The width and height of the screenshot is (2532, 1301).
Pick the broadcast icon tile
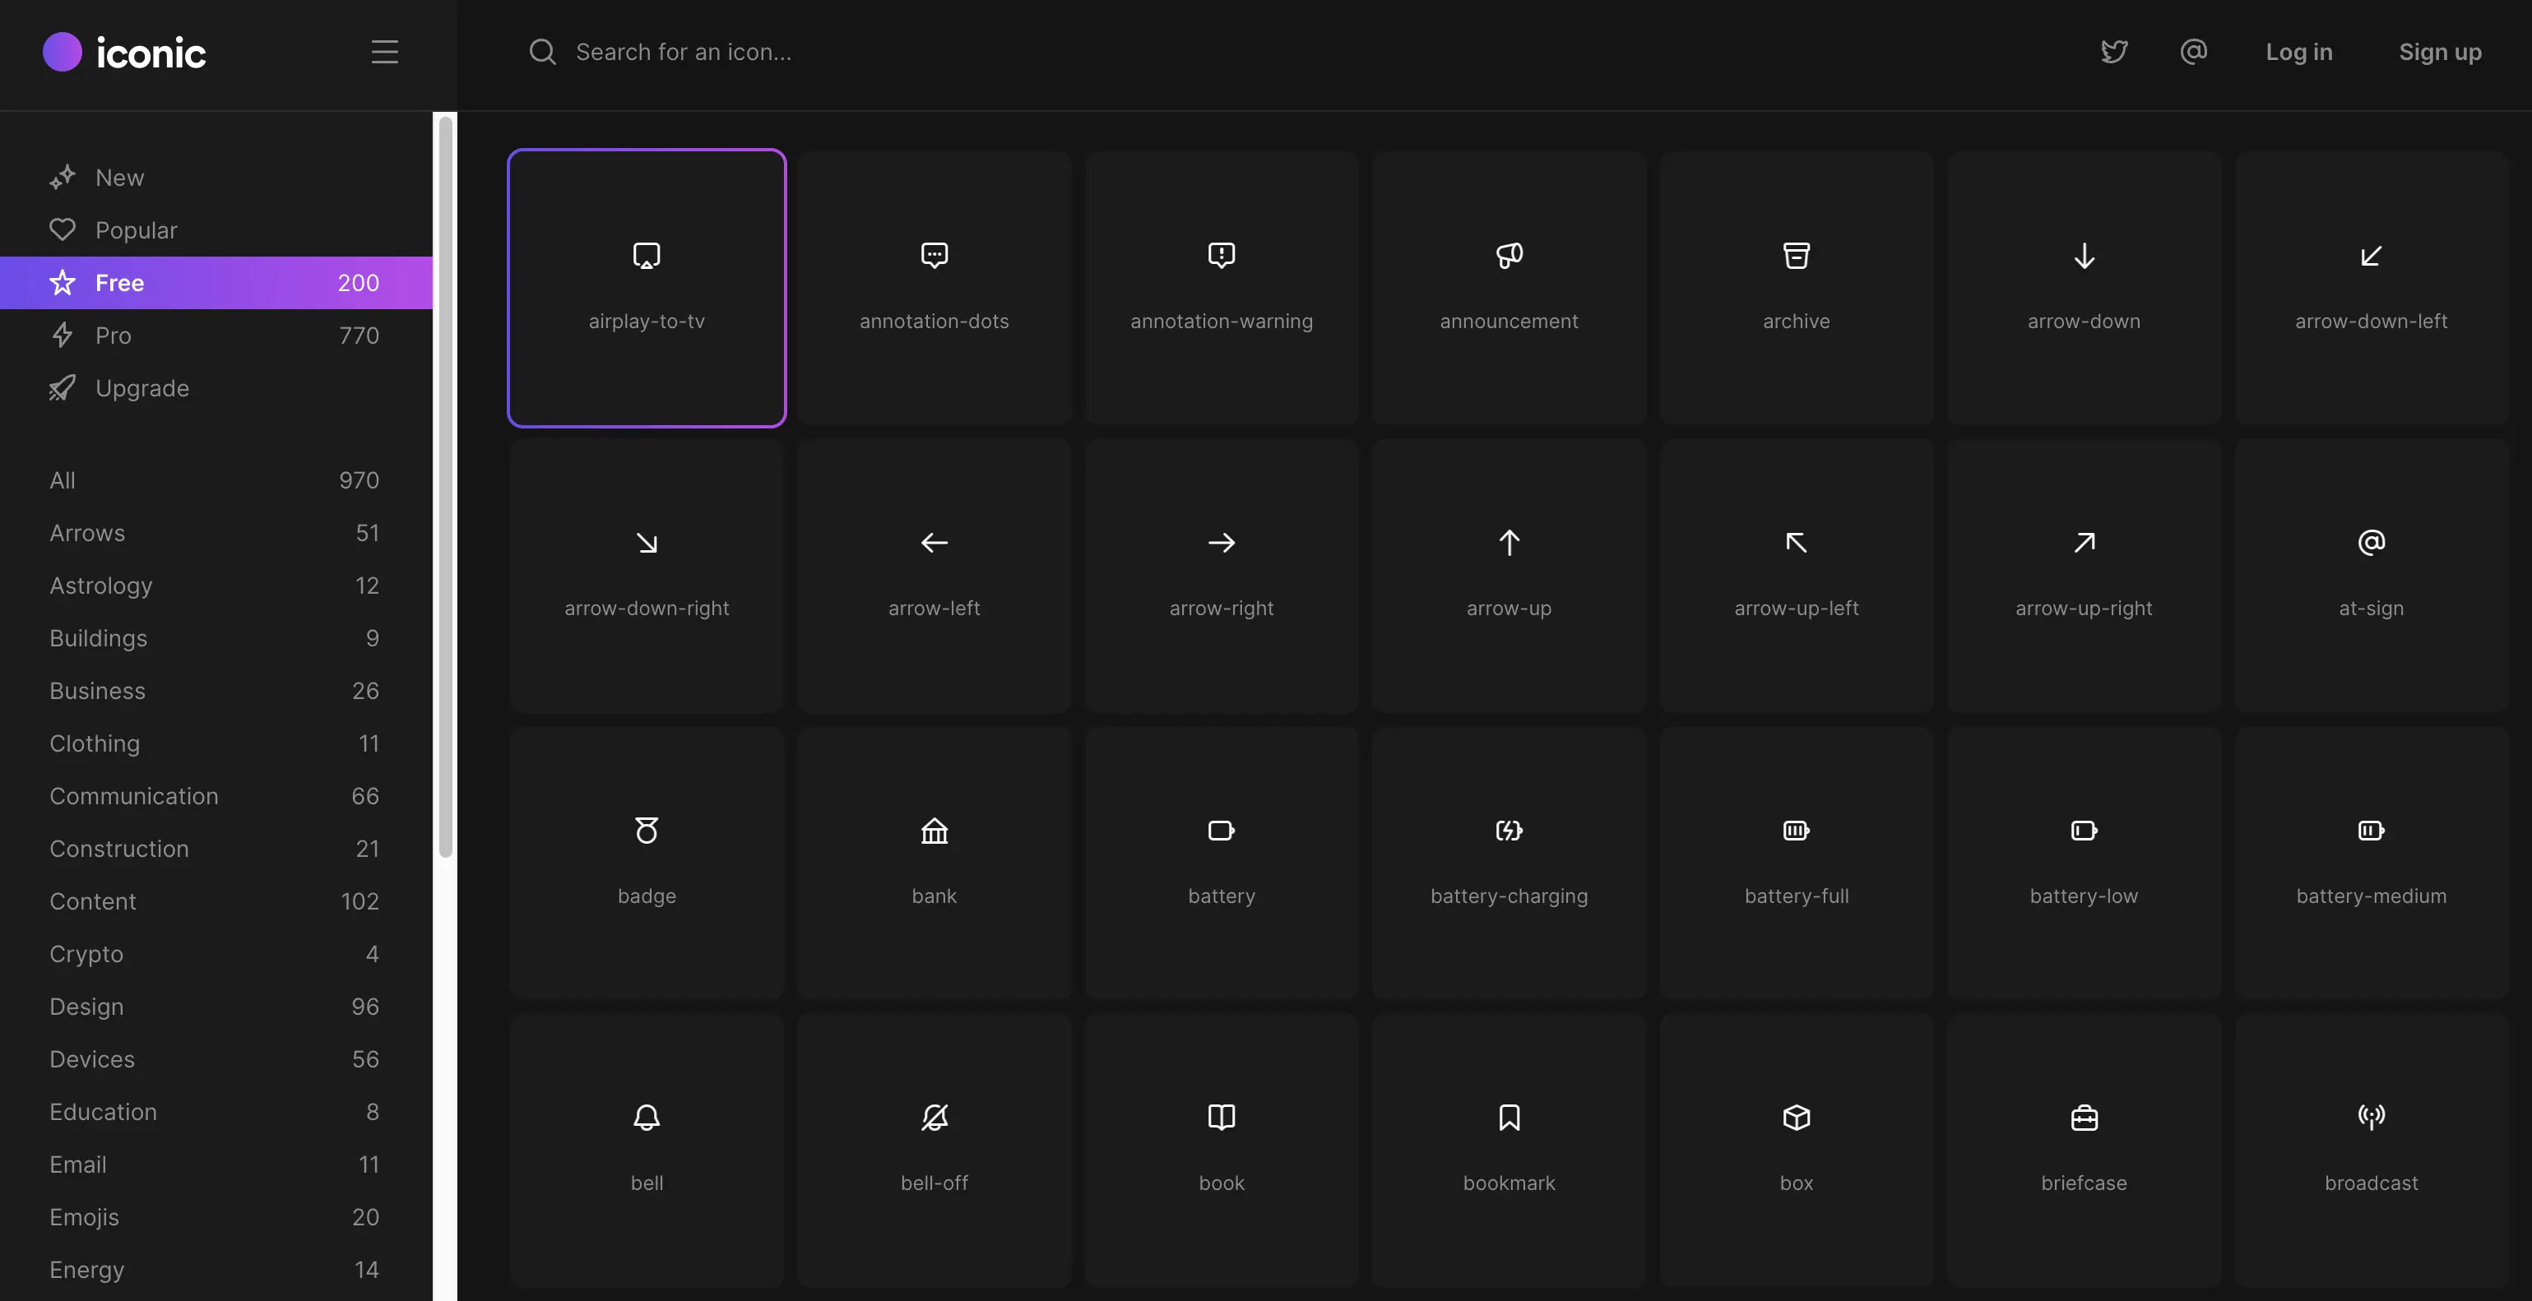2371,1149
